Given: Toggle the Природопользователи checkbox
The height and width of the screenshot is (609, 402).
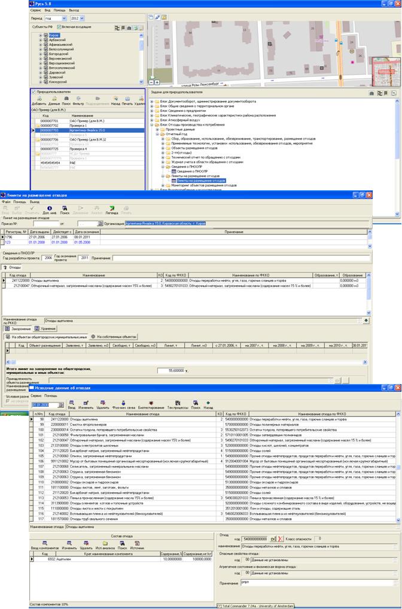Looking at the screenshot, I should coord(33,92).
